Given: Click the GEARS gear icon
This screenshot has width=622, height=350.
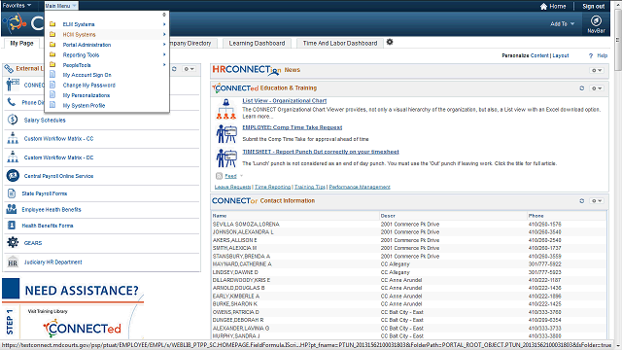Looking at the screenshot, I should [13, 242].
